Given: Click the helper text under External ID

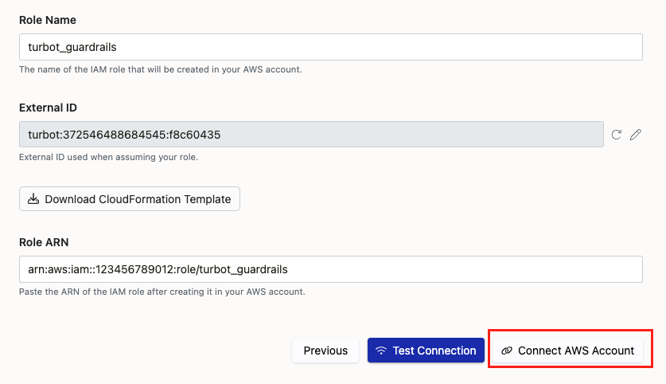Looking at the screenshot, I should click(108, 157).
